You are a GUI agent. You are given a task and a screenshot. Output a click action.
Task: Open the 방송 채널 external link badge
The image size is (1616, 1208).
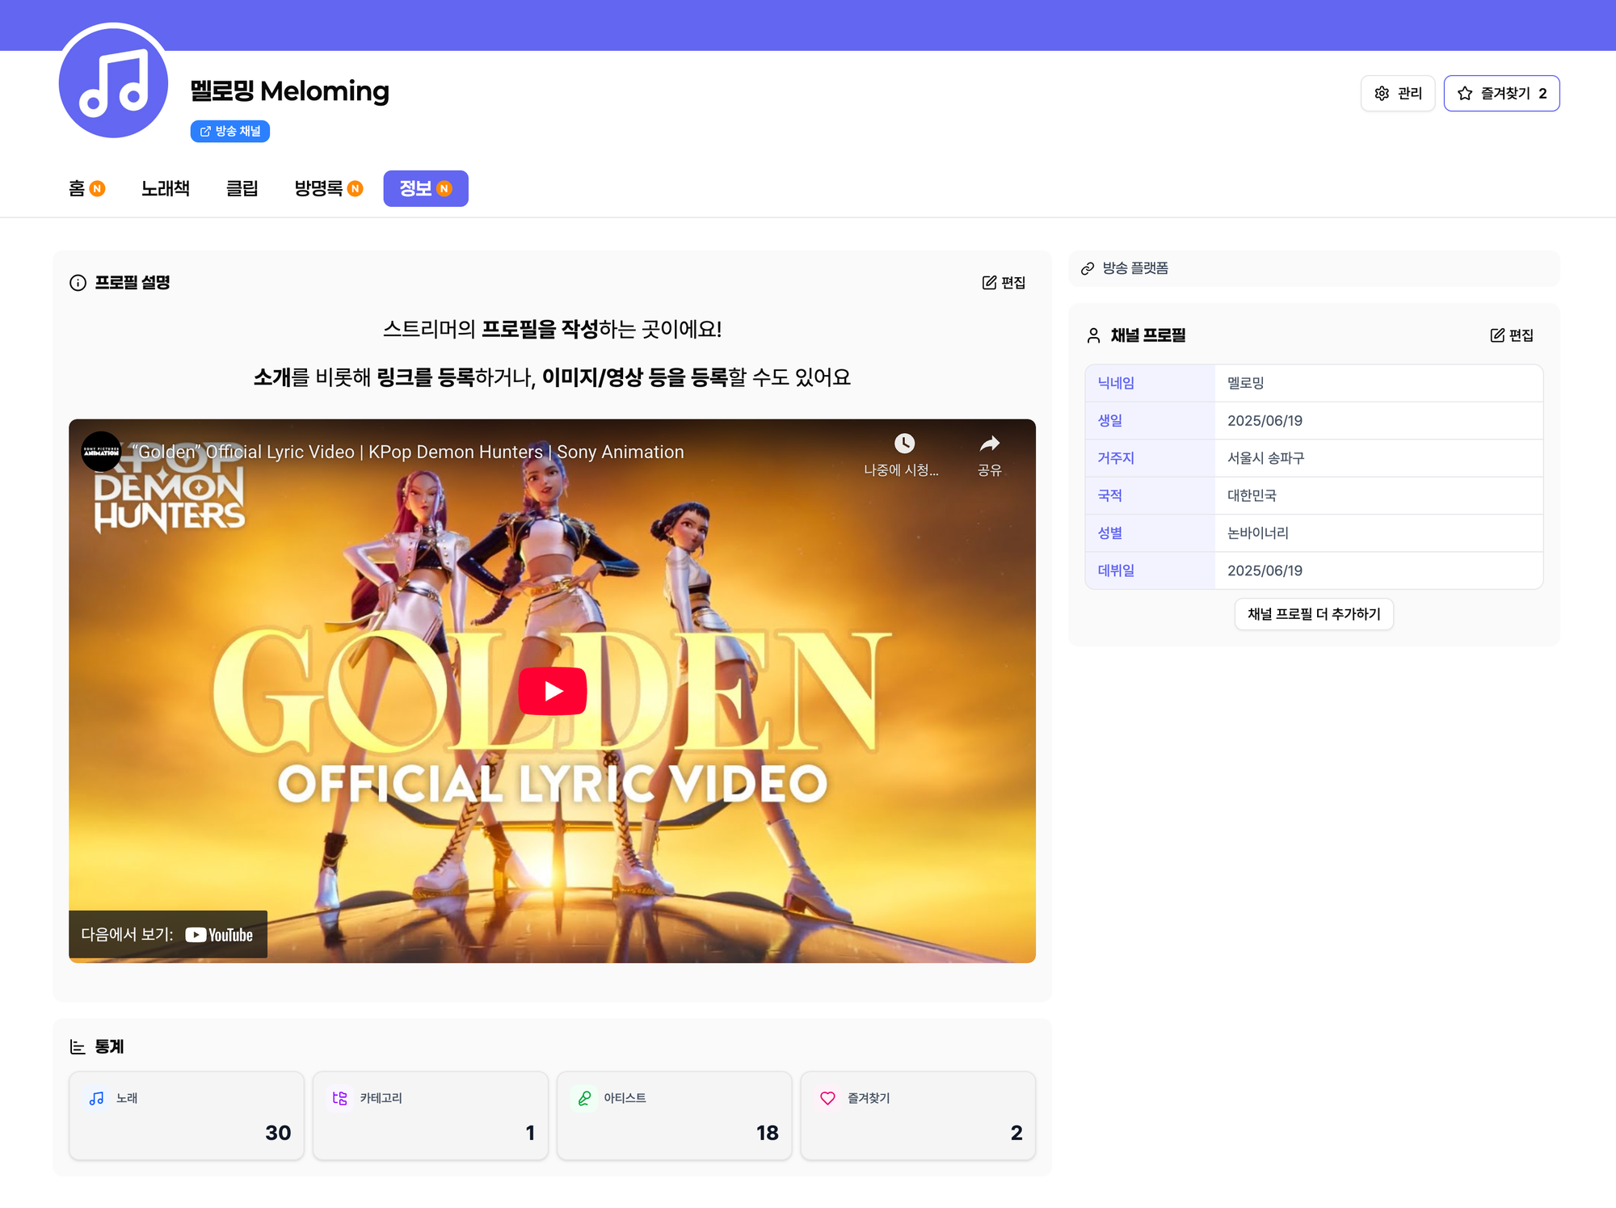[x=230, y=131]
